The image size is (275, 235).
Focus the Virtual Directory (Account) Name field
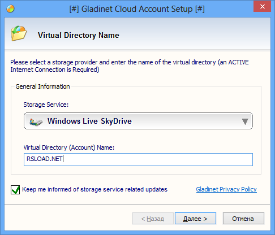point(138,159)
